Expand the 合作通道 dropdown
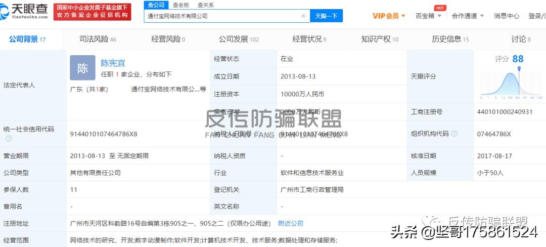Viewport: 546px width, 247px height. 468,16
